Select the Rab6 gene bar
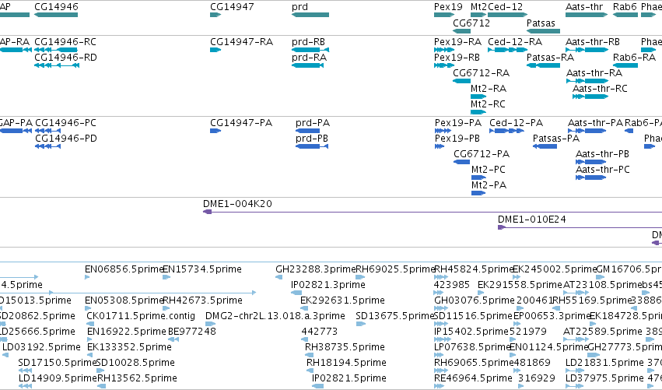The width and height of the screenshot is (662, 390). tap(625, 15)
